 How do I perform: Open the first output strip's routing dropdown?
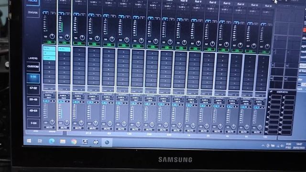tap(49, 95)
